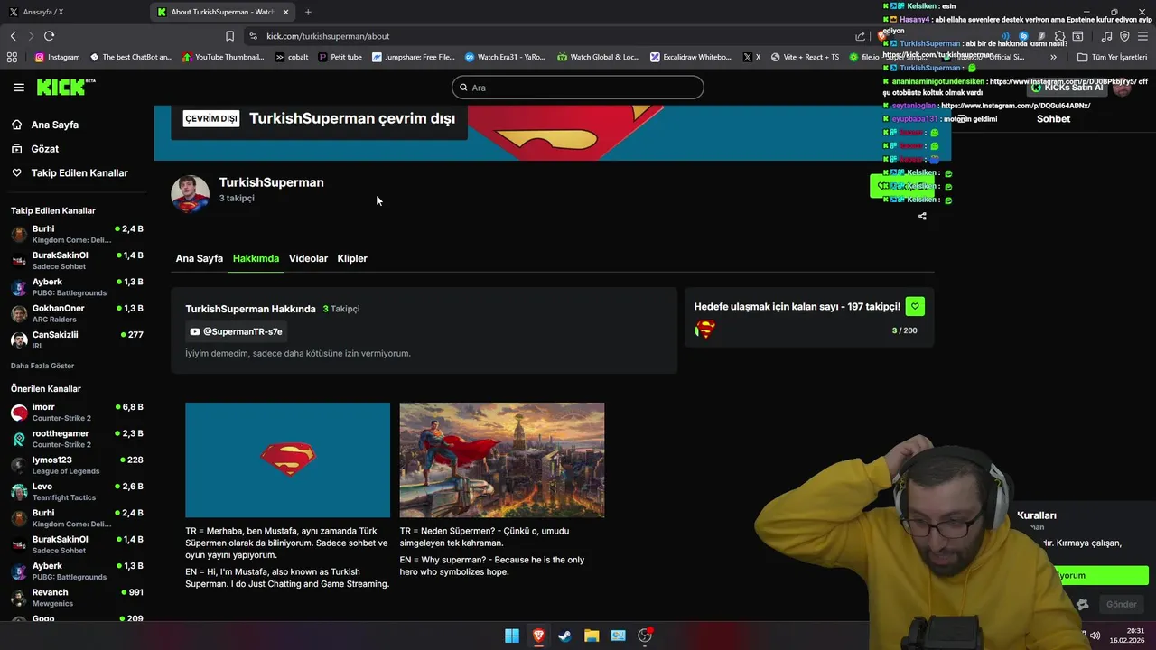Open a new browser tab with plus
This screenshot has height=650, width=1156.
click(308, 12)
